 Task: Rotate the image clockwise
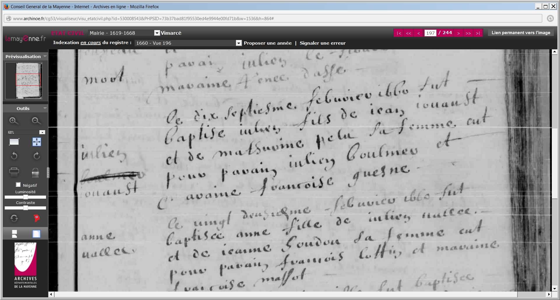[36, 156]
